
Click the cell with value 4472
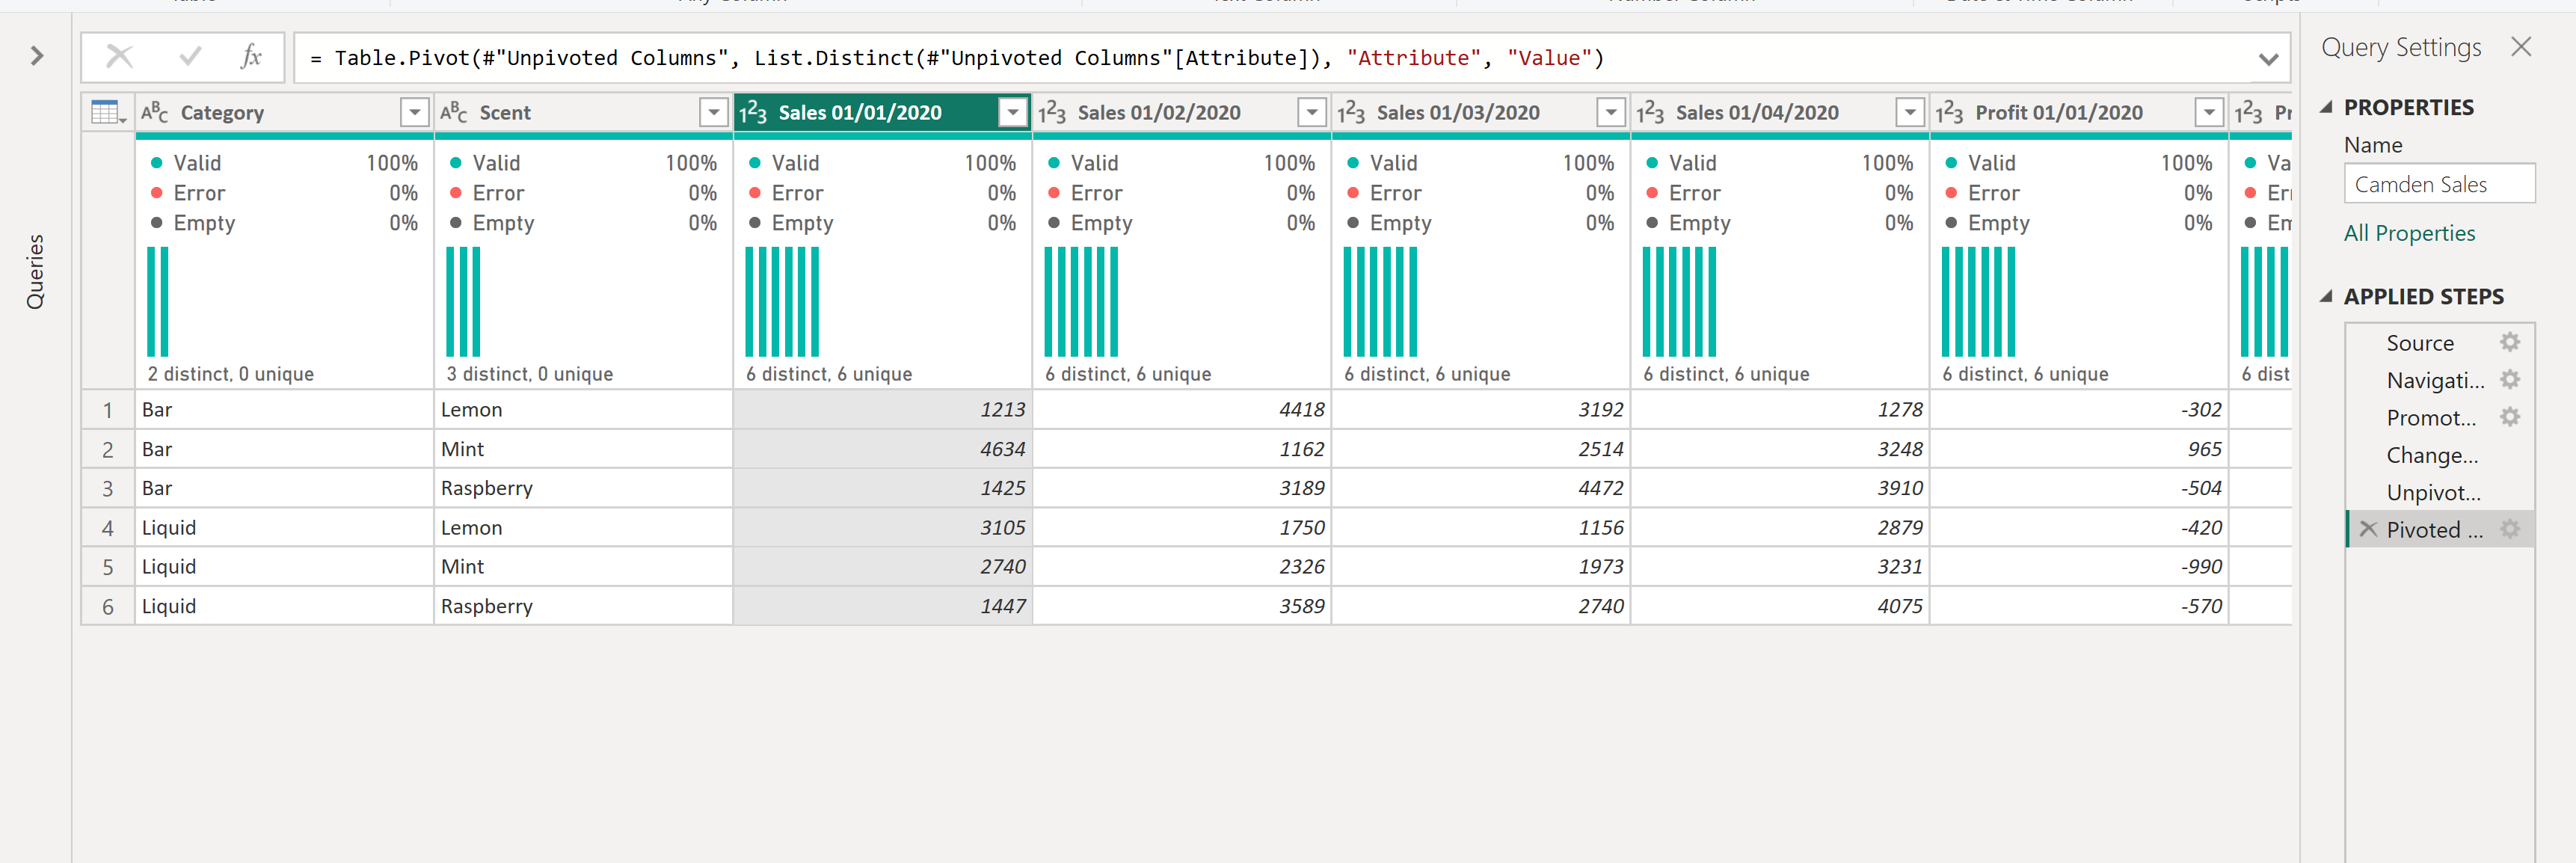(1481, 488)
